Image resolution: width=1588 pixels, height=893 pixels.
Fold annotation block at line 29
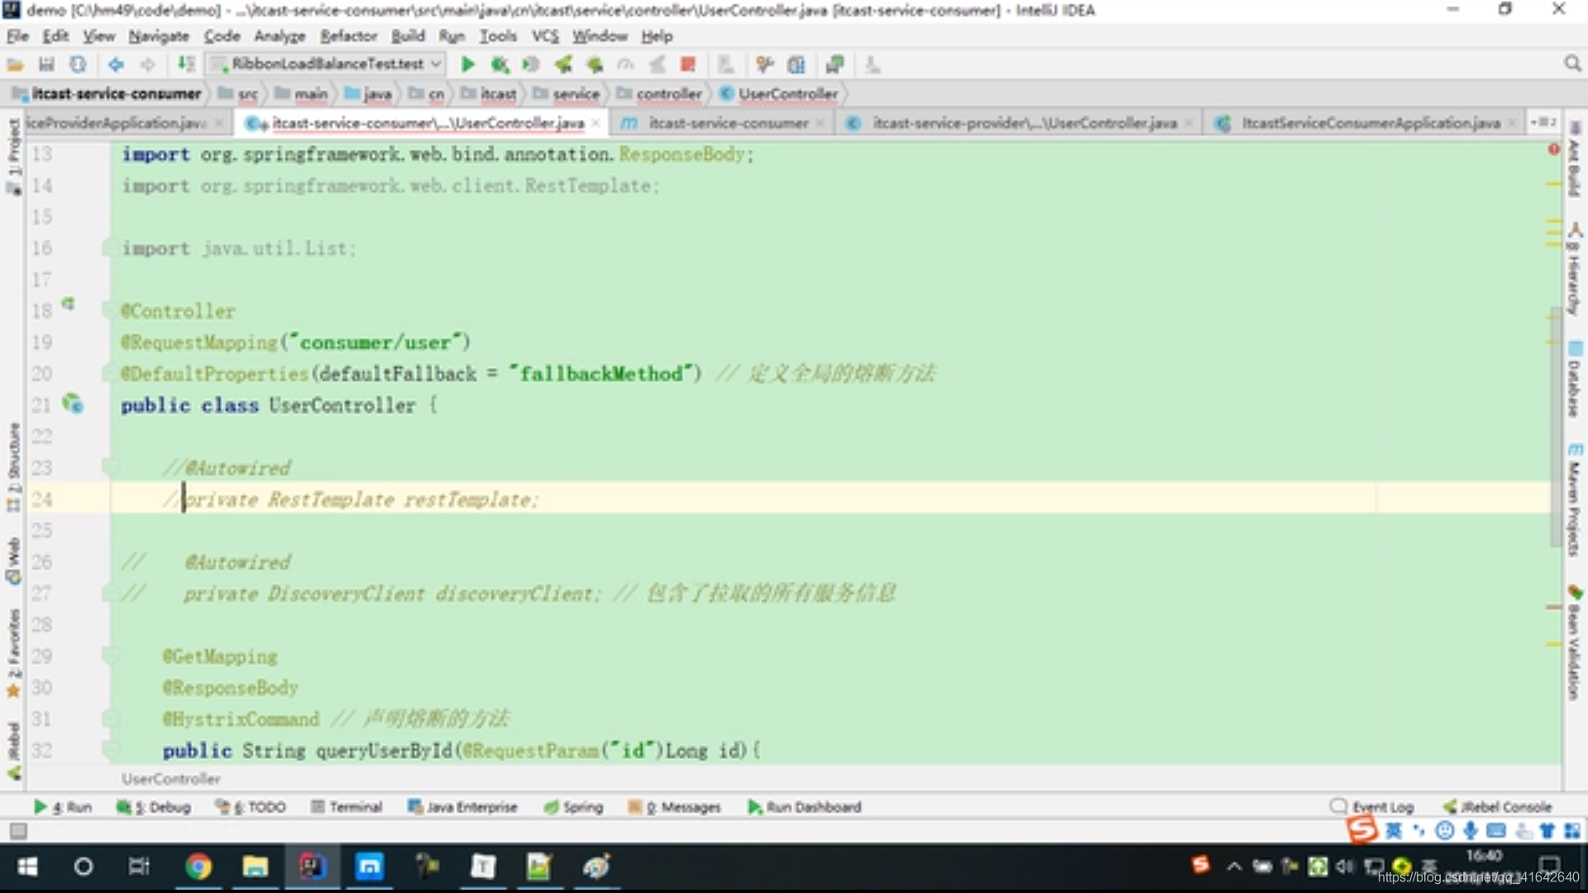point(108,656)
